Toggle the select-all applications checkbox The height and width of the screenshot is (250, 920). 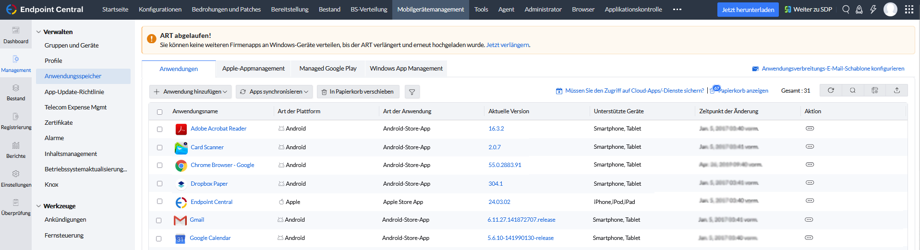click(x=159, y=112)
